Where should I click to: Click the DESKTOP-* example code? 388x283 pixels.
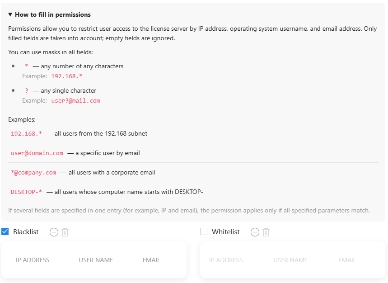26,192
